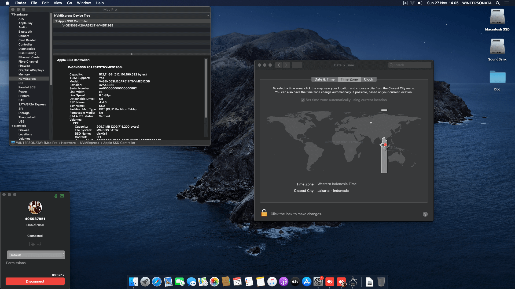
Task: Open Spotlight search in menu bar
Action: 498,3
